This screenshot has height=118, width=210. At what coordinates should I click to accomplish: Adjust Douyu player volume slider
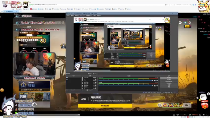pos(183,115)
